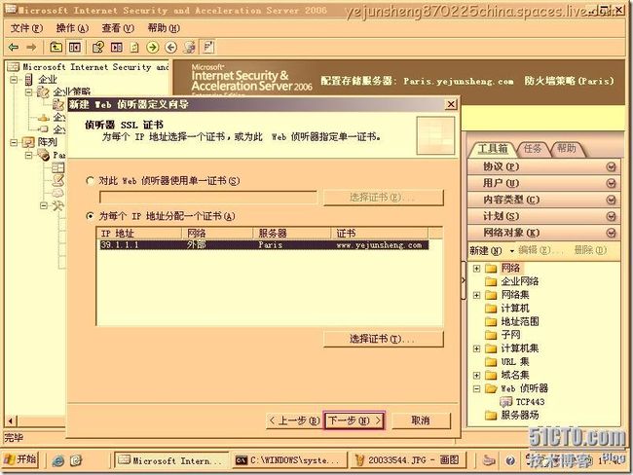This screenshot has height=475, width=633.
Task: Expand the 用户 section chevron
Action: tap(612, 183)
